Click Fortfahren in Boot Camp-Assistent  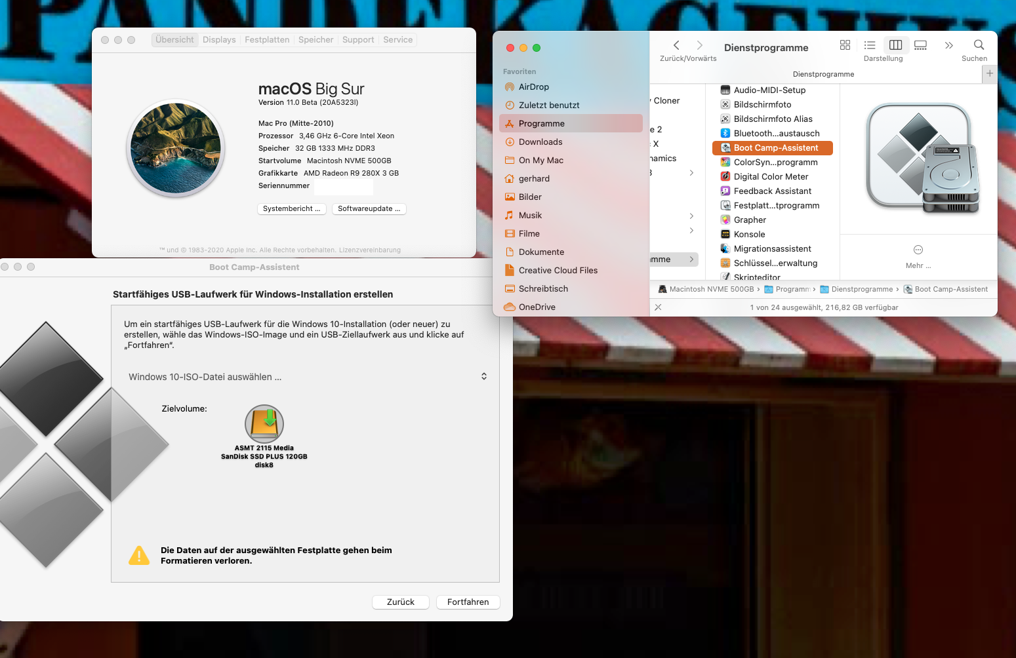tap(468, 602)
